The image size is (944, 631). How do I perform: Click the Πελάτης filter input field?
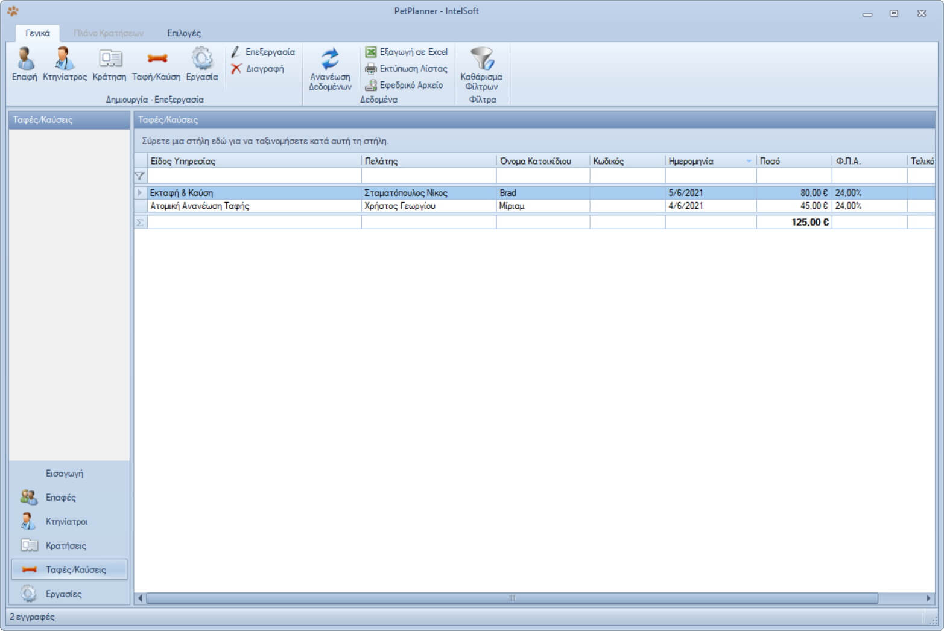pos(428,176)
